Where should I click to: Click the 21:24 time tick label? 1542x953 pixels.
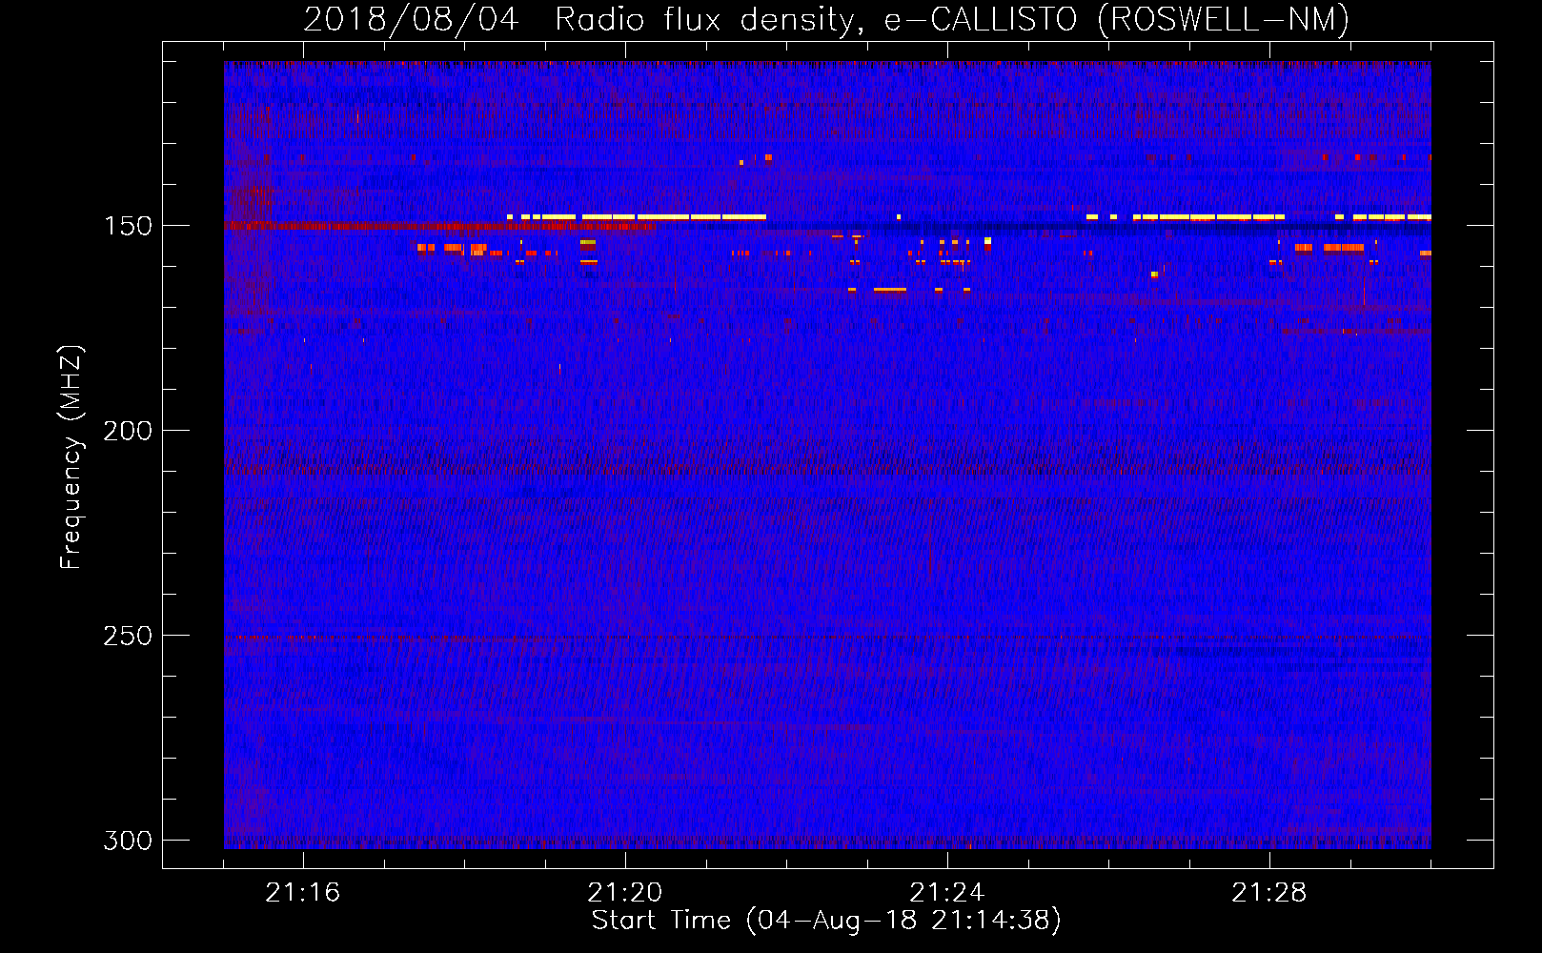pos(947,893)
